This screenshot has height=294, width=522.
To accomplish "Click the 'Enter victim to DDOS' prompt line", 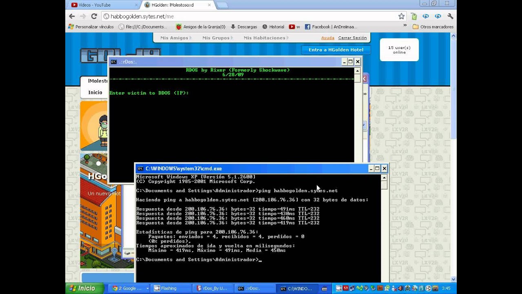I will [x=149, y=93].
